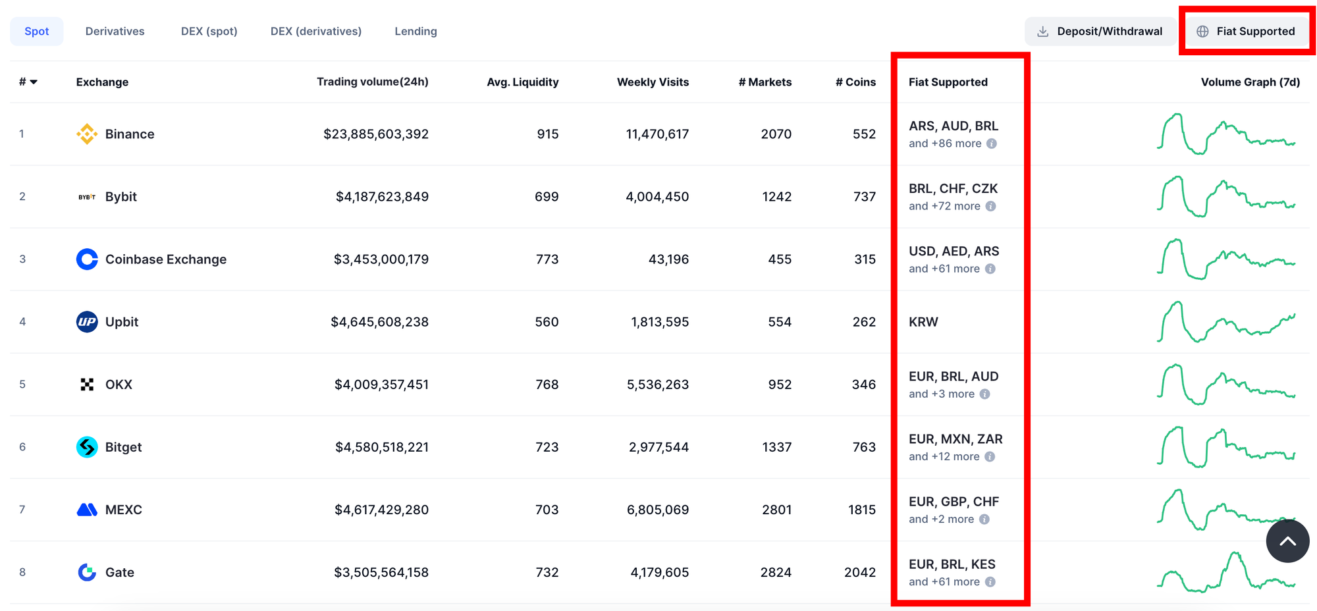Click Bitget 7d volume graph
The width and height of the screenshot is (1317, 611).
(1226, 446)
